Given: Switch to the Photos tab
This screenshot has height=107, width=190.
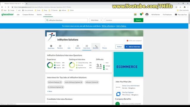Looking at the screenshot, I should coord(104,47).
